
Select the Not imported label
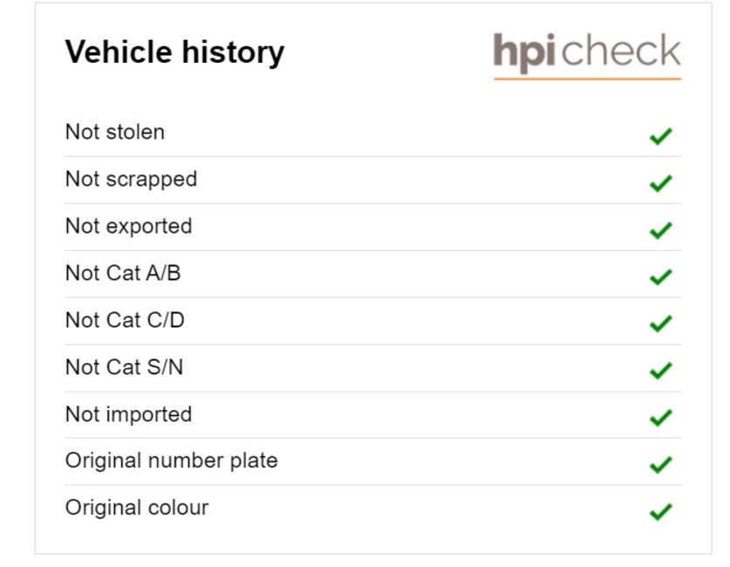128,414
